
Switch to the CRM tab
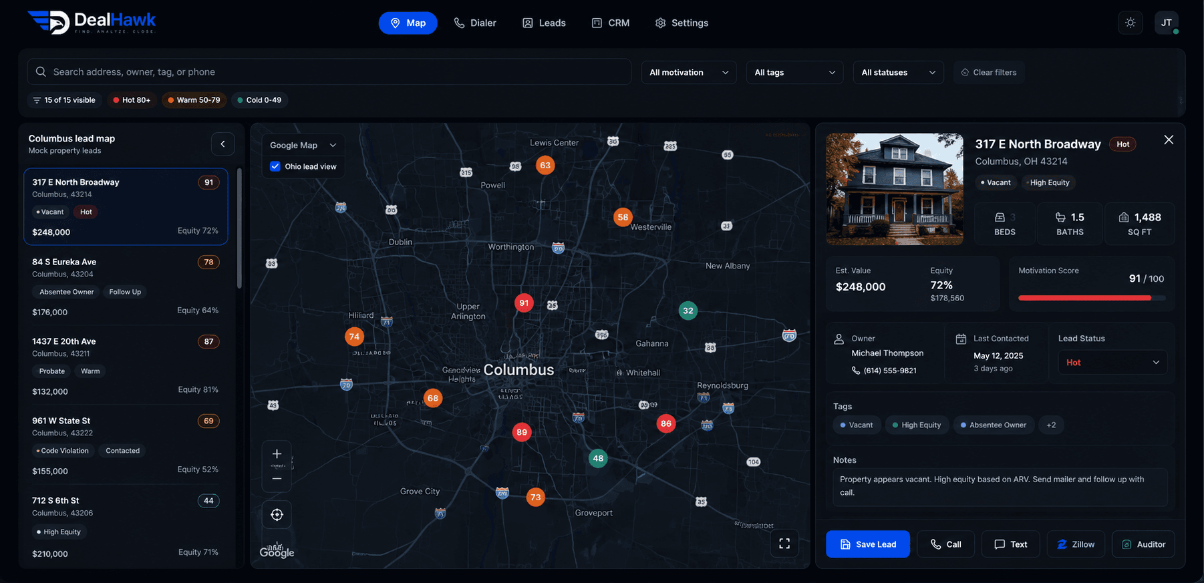point(611,23)
